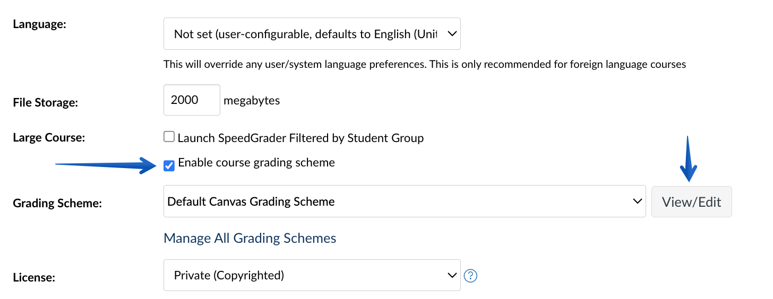Click the File Storage megabytes input field
The height and width of the screenshot is (299, 773).
click(192, 100)
